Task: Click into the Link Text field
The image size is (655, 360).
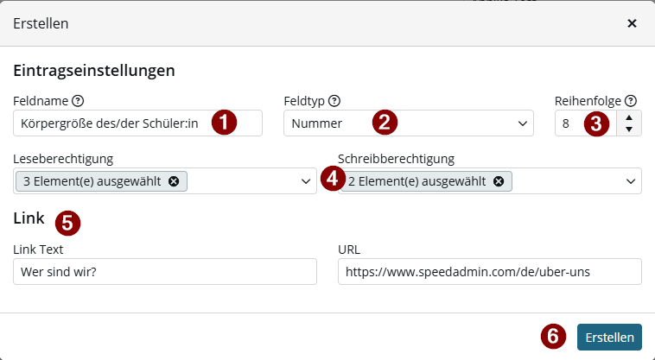Action: click(165, 272)
